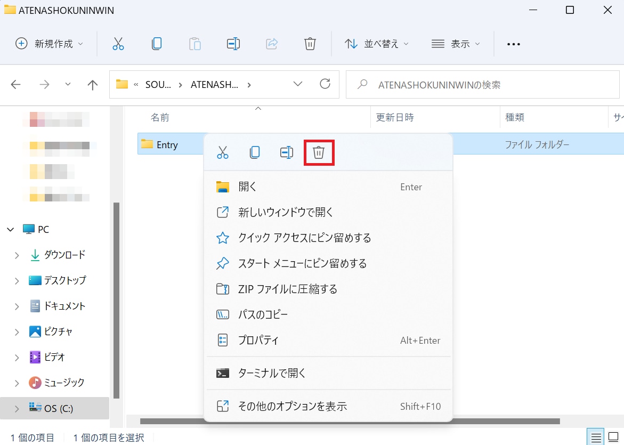The height and width of the screenshot is (445, 624).
Task: Select OS (C:) drive in the navigation pane
Action: (54, 408)
